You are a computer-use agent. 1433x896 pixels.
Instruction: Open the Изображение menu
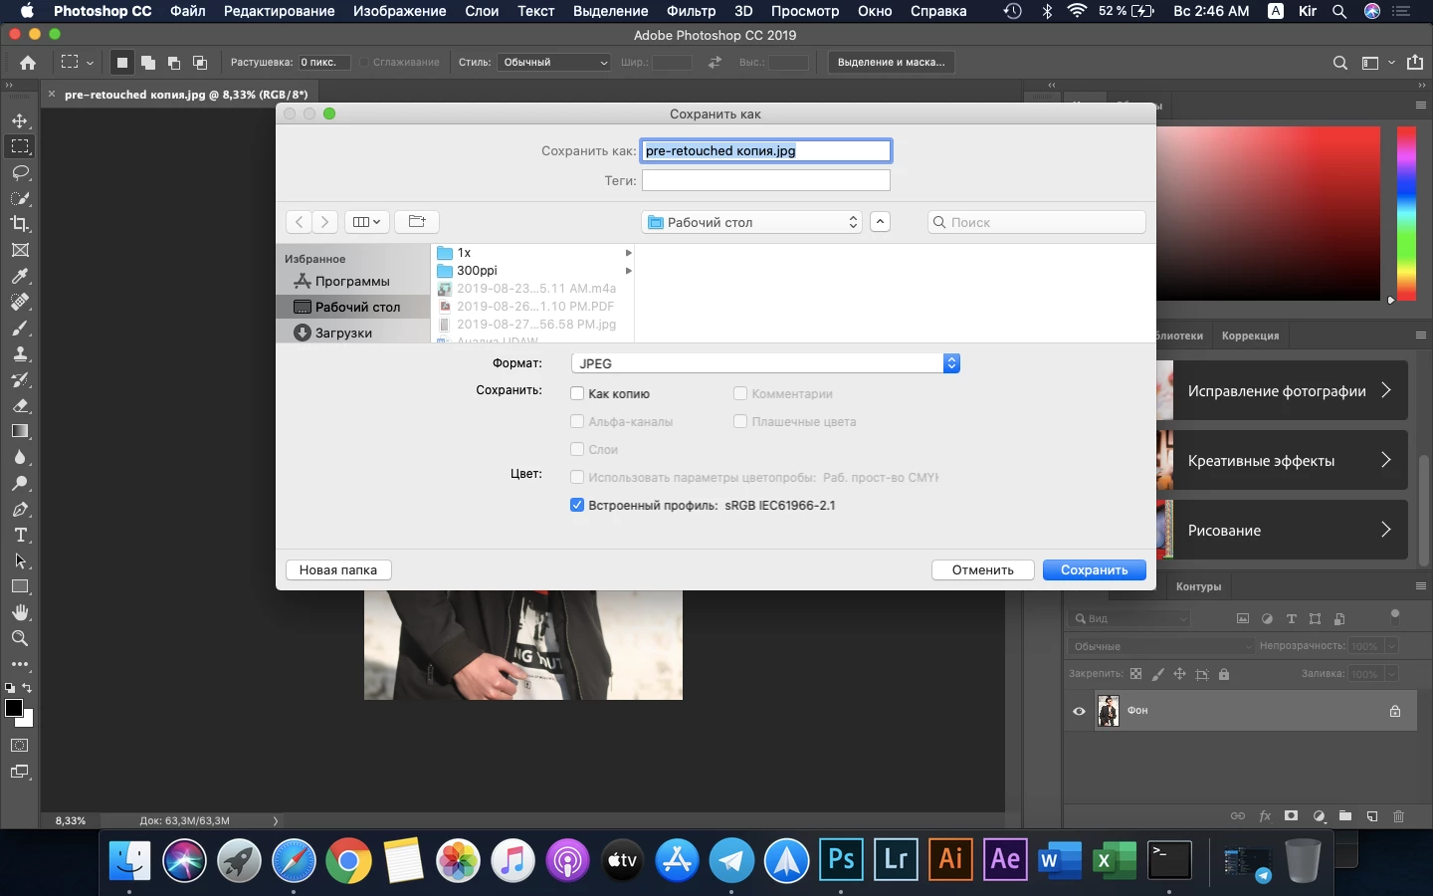(399, 11)
